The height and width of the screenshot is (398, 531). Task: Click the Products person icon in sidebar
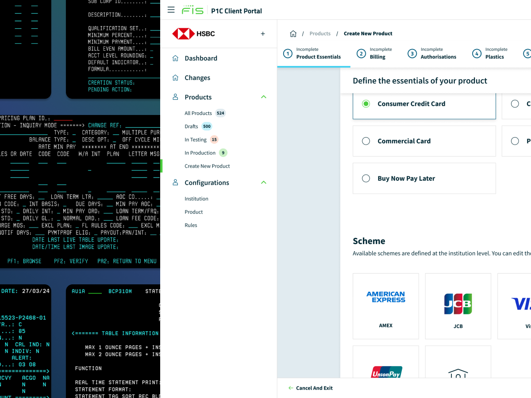point(175,97)
